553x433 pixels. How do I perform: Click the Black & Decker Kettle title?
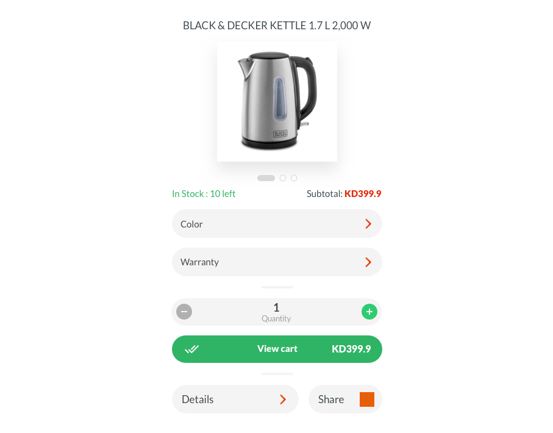tap(277, 26)
